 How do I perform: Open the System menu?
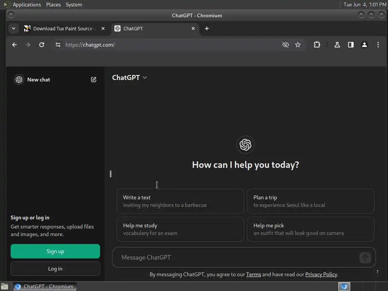(74, 5)
